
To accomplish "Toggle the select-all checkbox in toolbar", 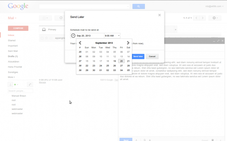I will pyautogui.click(x=44, y=18).
